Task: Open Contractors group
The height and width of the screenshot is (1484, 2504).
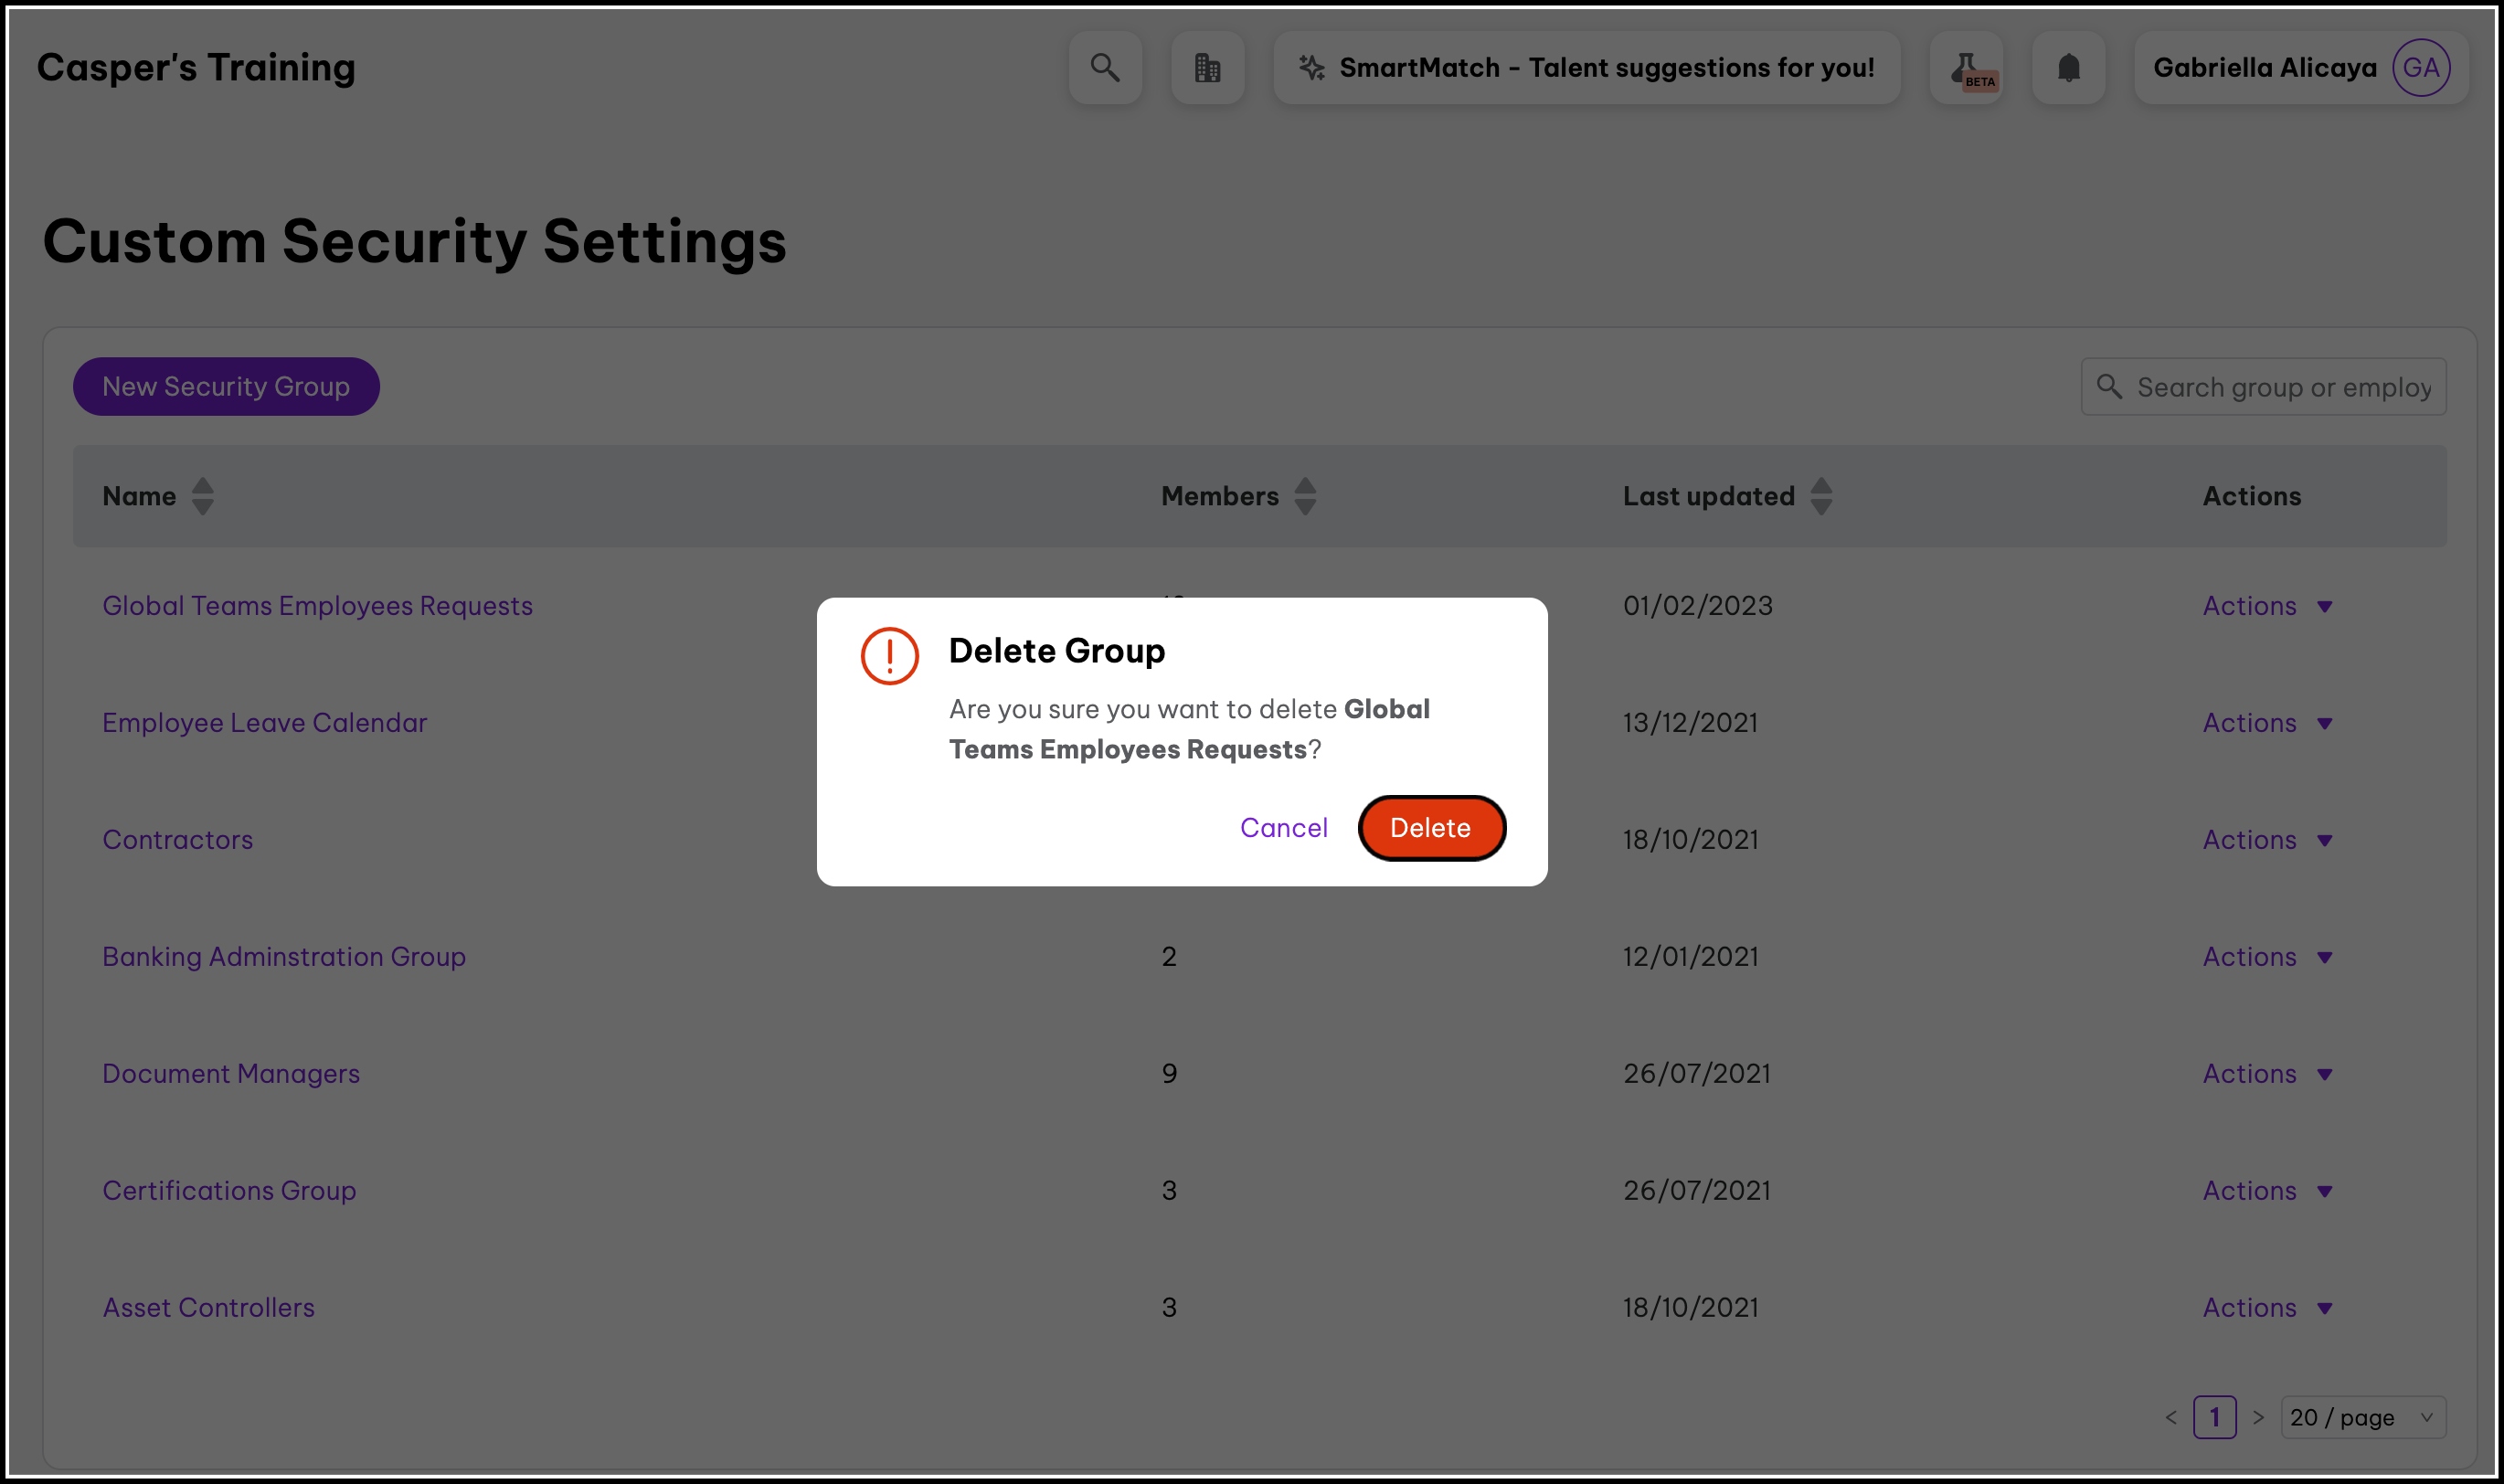Action: (177, 840)
